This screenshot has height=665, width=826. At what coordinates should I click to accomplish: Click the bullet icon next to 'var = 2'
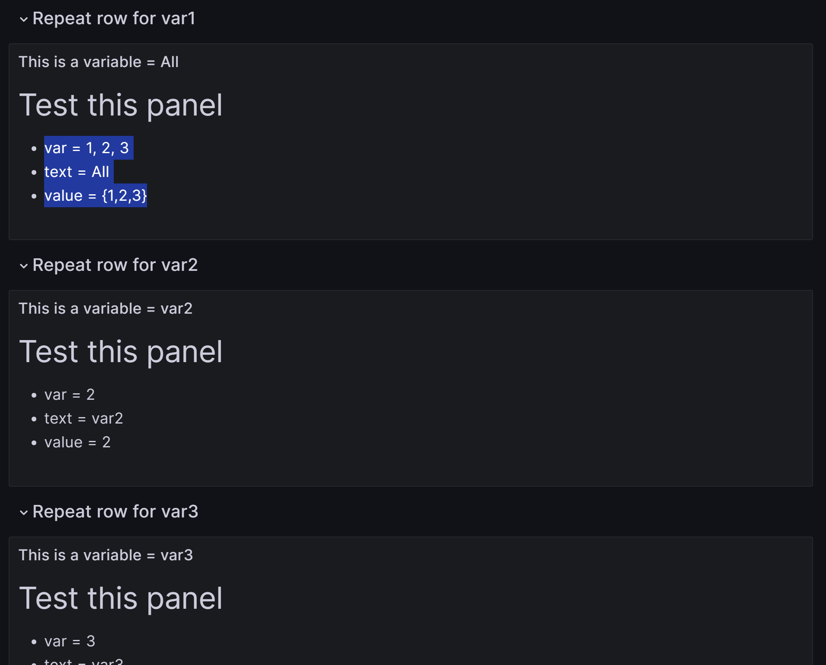click(35, 395)
